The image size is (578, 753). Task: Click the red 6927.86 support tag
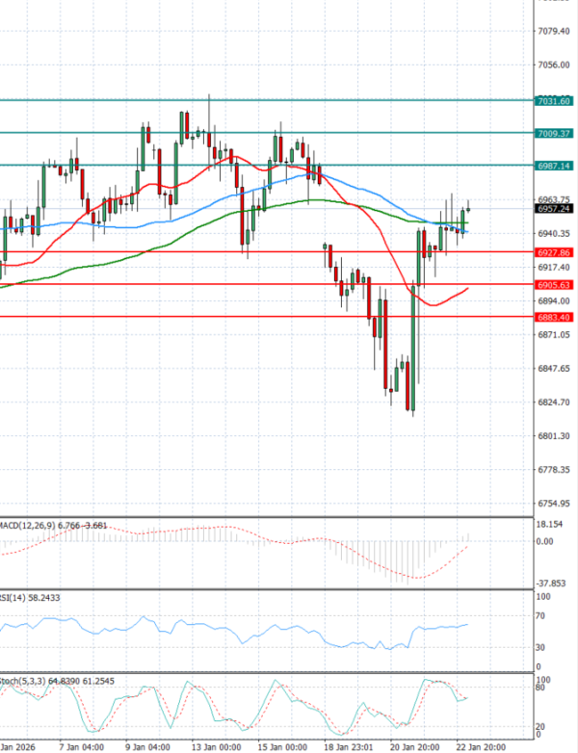[x=552, y=252]
